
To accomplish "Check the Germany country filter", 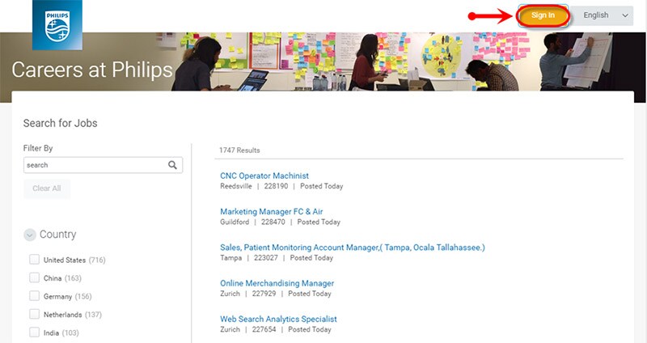I will click(34, 296).
